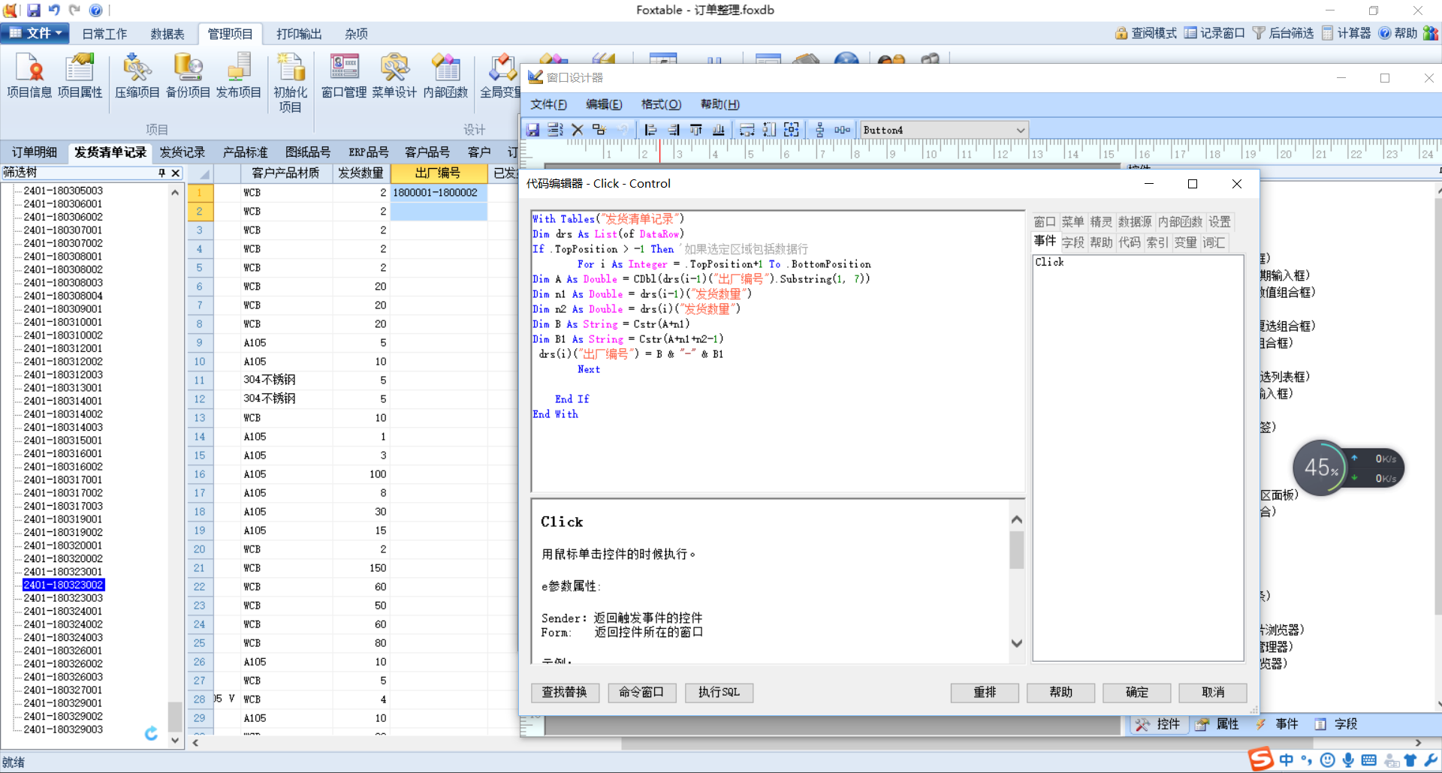
Task: Open 项目属性 project properties
Action: (80, 76)
